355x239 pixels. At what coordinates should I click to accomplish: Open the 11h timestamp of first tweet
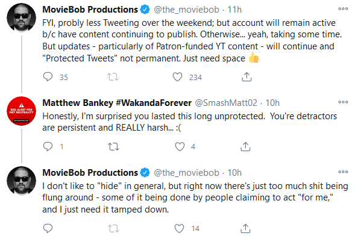click(x=234, y=10)
